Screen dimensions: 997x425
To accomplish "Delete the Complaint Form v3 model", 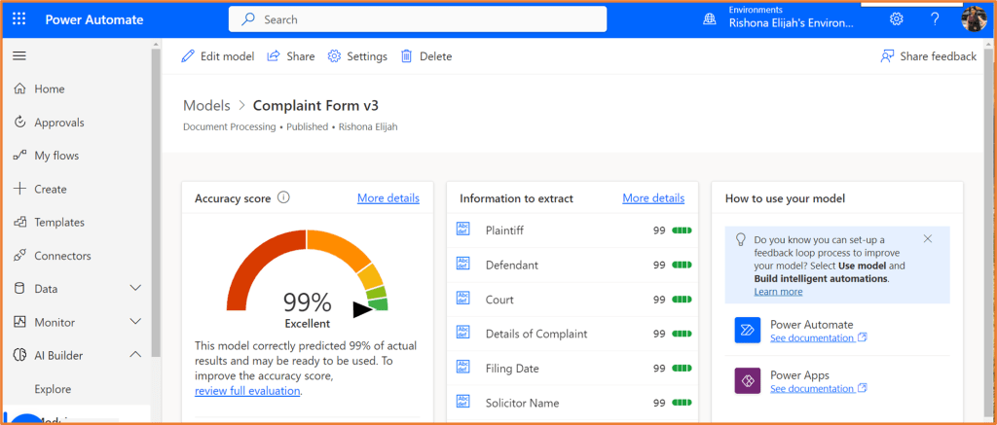I will point(426,56).
